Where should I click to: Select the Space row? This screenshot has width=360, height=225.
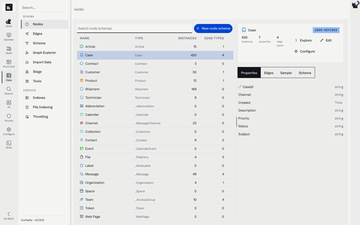click(155, 191)
